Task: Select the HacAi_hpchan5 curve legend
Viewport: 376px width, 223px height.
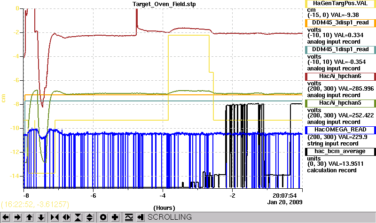Action: click(x=340, y=103)
